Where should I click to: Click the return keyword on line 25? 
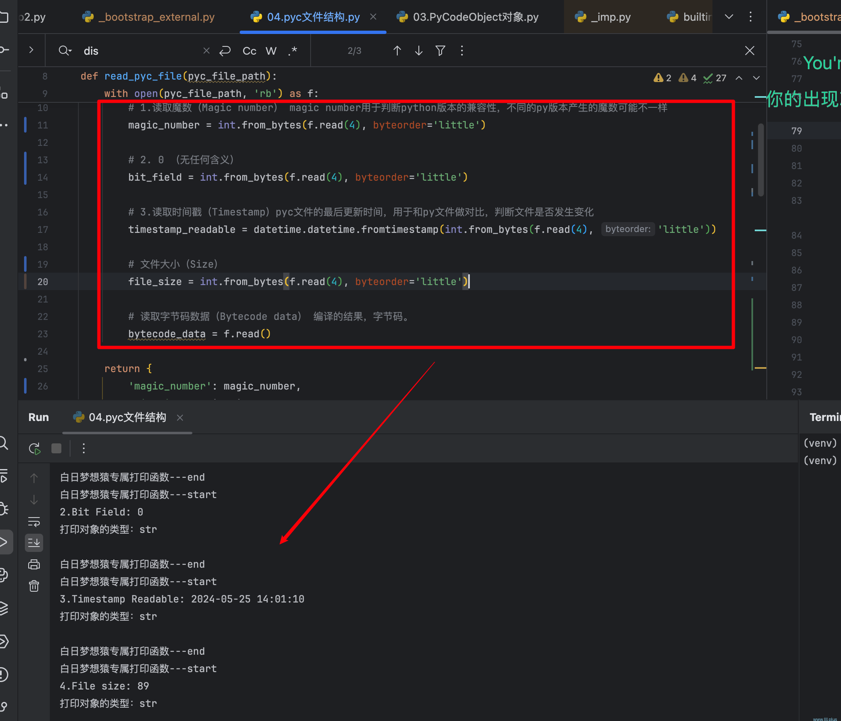(122, 369)
